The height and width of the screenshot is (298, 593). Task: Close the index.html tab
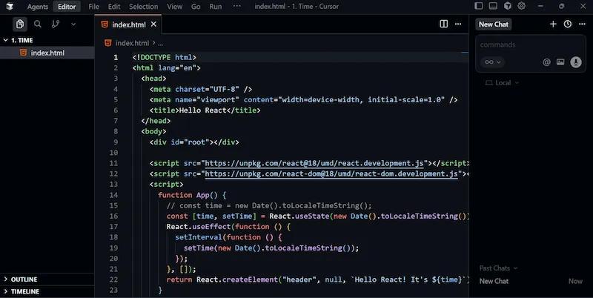(x=153, y=24)
